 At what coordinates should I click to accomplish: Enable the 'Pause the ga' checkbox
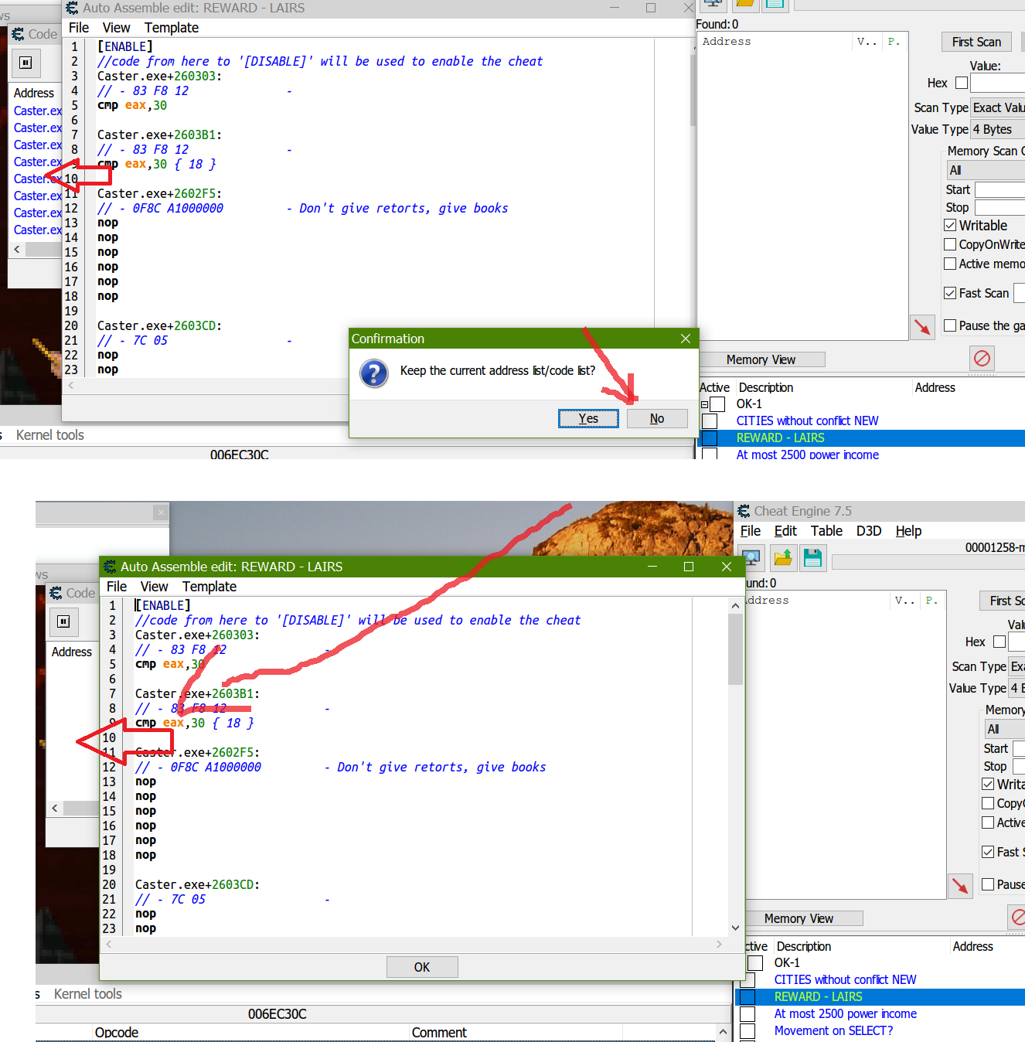950,325
